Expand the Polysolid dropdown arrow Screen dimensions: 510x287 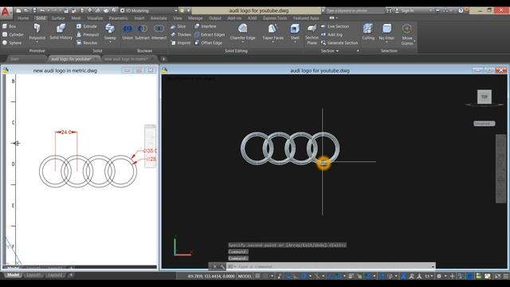[x=37, y=42]
